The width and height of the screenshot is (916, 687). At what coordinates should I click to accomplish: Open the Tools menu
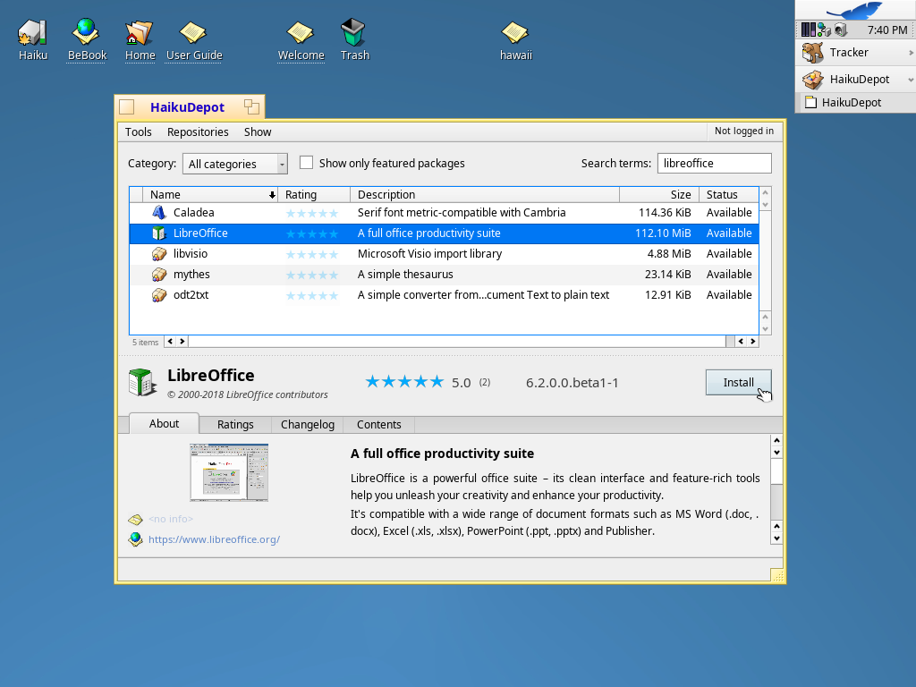tap(139, 132)
